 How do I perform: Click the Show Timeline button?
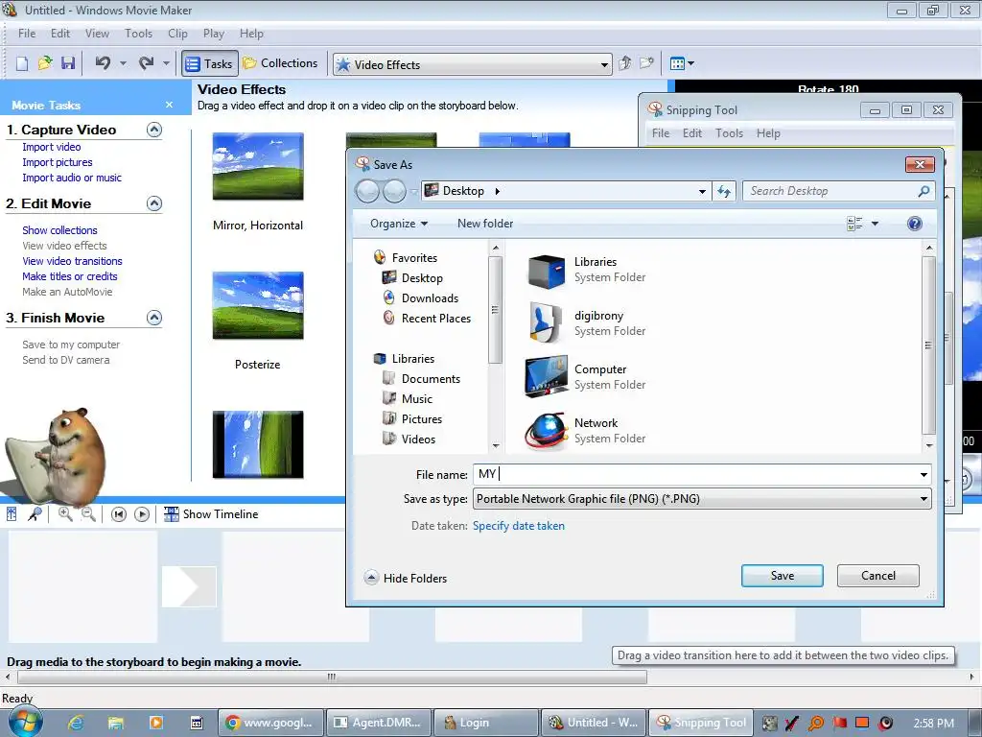pos(210,514)
